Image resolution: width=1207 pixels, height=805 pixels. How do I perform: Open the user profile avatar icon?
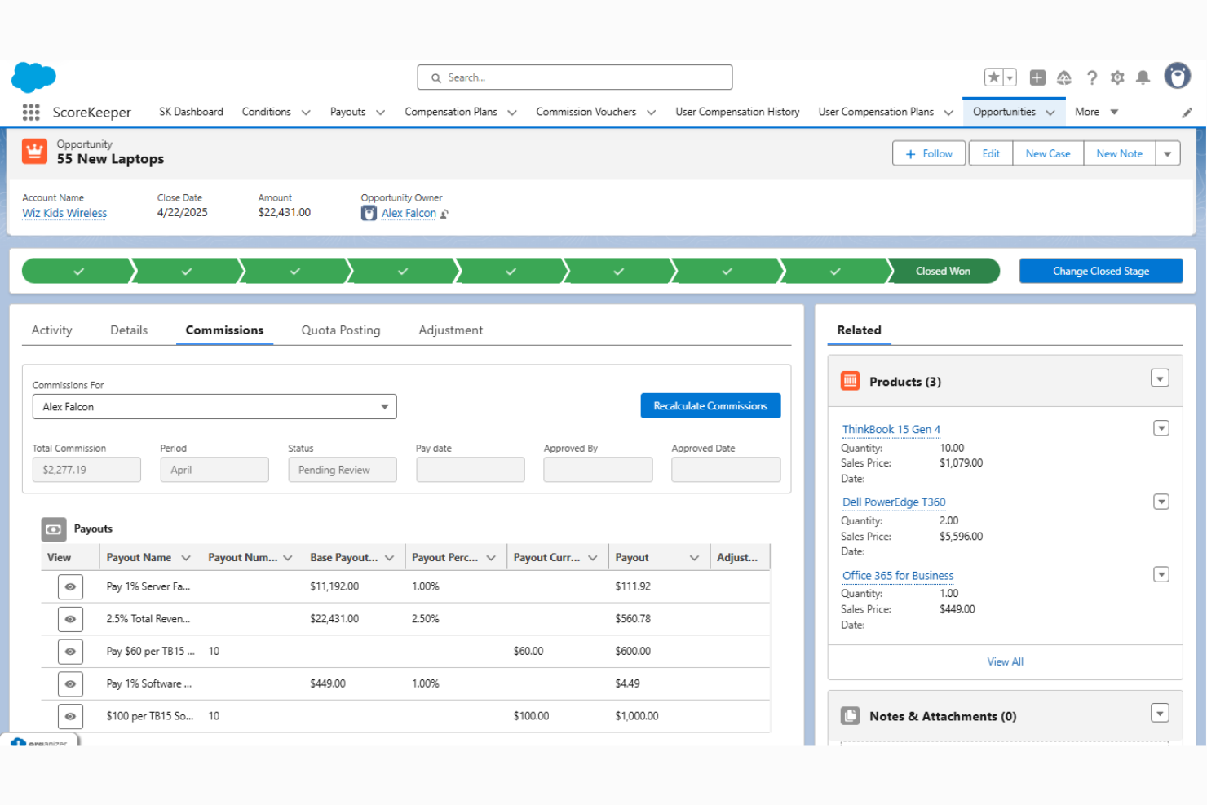click(x=1177, y=76)
